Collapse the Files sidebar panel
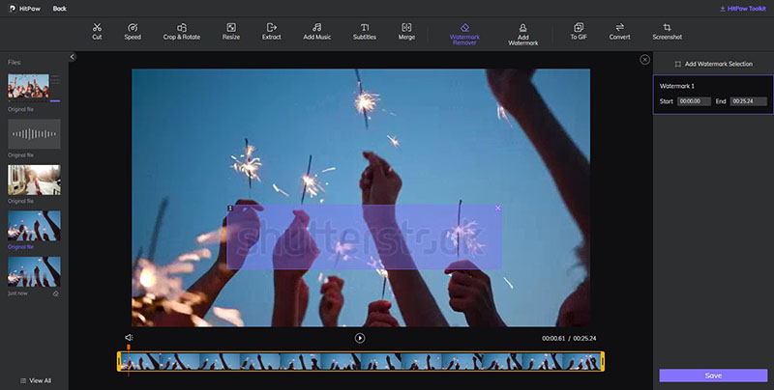This screenshot has height=390, width=774. point(73,57)
